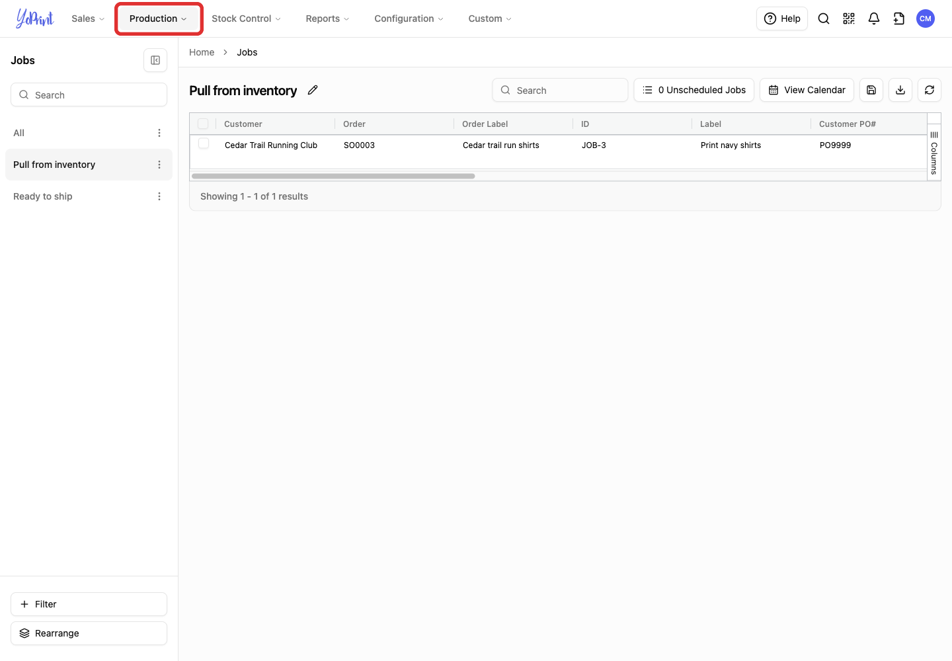Select the Ready to ship view

click(x=89, y=196)
